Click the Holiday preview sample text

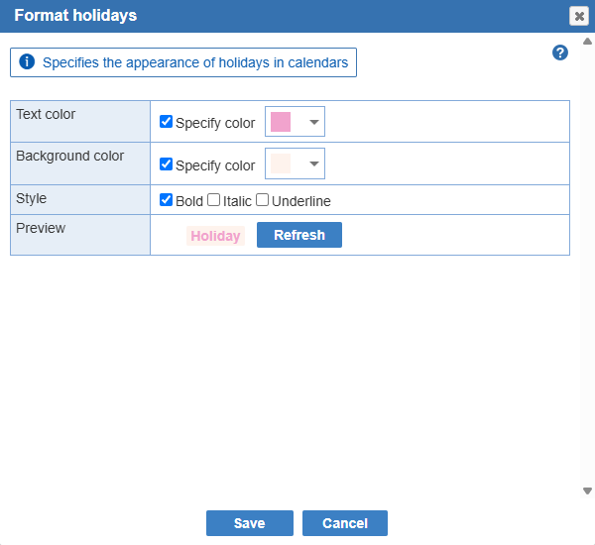(x=215, y=236)
